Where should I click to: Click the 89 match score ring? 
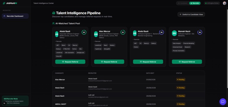(162, 32)
